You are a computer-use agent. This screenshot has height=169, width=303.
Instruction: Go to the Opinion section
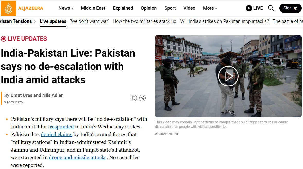tap(149, 8)
